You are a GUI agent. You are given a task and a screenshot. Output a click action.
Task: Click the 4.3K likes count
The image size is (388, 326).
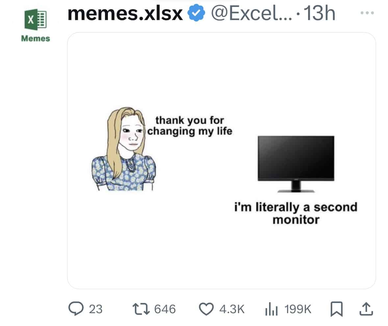pos(231,309)
